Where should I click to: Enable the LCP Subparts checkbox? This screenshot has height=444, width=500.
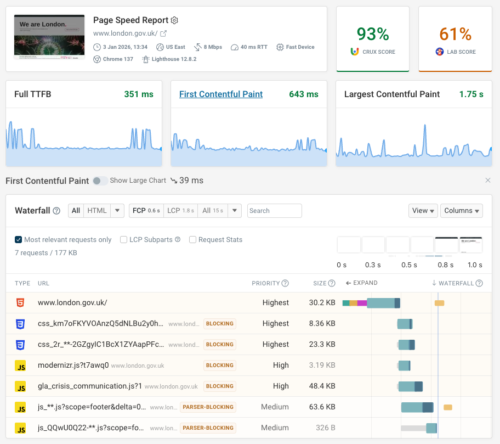tap(123, 240)
